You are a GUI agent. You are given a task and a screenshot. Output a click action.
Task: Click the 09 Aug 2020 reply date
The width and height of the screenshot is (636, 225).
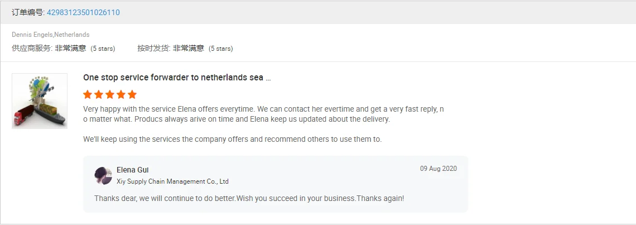[x=438, y=169]
